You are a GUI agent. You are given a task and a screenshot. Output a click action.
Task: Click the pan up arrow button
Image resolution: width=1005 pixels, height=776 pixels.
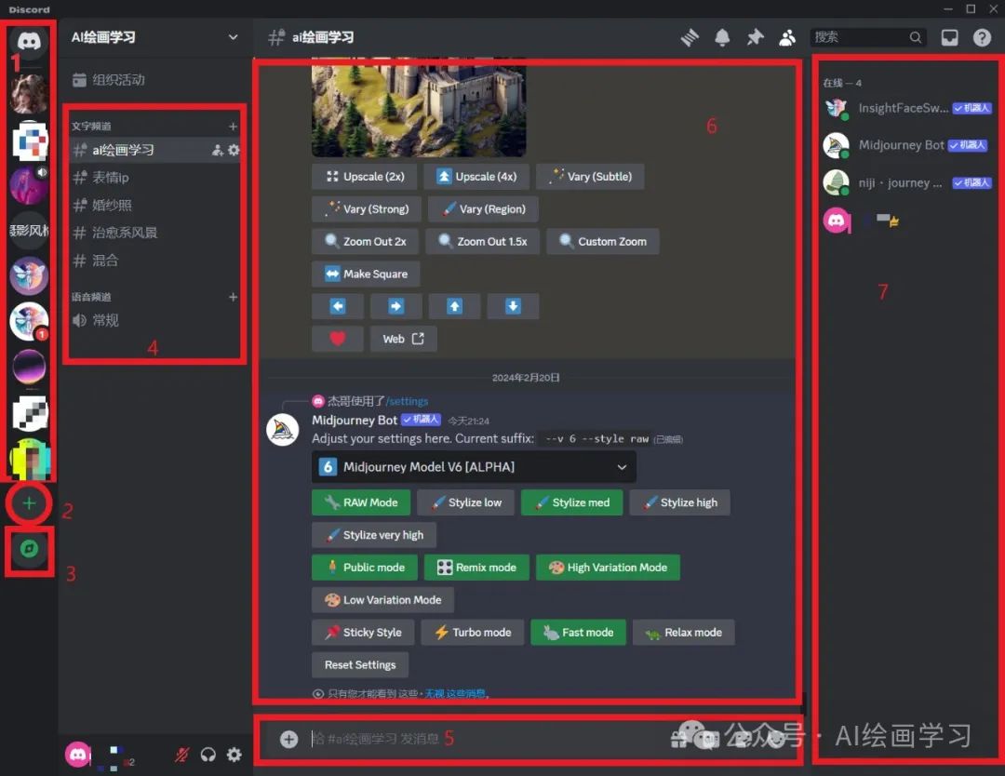[x=454, y=306]
